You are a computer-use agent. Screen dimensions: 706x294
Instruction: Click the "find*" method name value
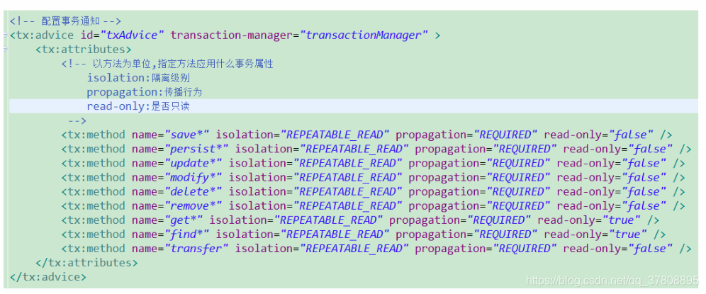coord(187,234)
